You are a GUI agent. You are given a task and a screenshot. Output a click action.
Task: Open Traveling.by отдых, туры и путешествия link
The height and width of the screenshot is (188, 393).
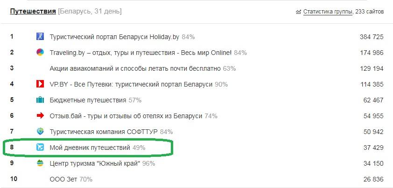click(140, 53)
